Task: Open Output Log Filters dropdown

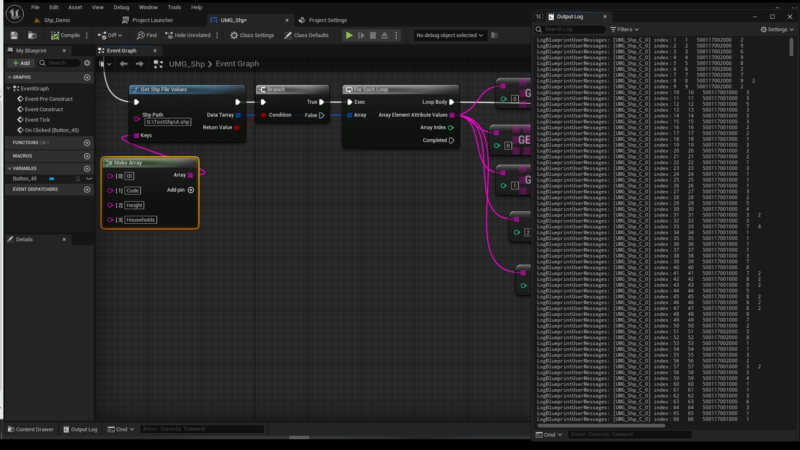Action: [624, 29]
